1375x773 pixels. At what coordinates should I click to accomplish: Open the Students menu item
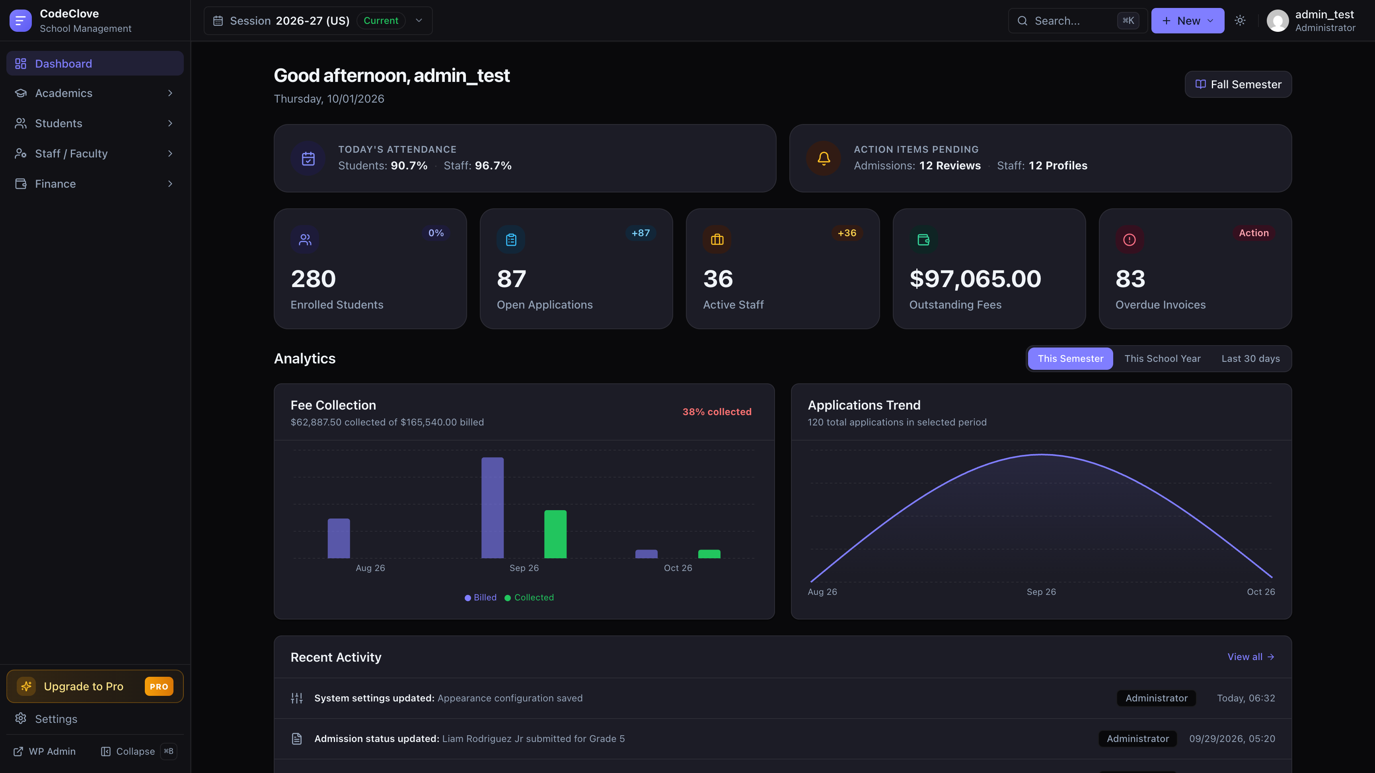point(95,123)
